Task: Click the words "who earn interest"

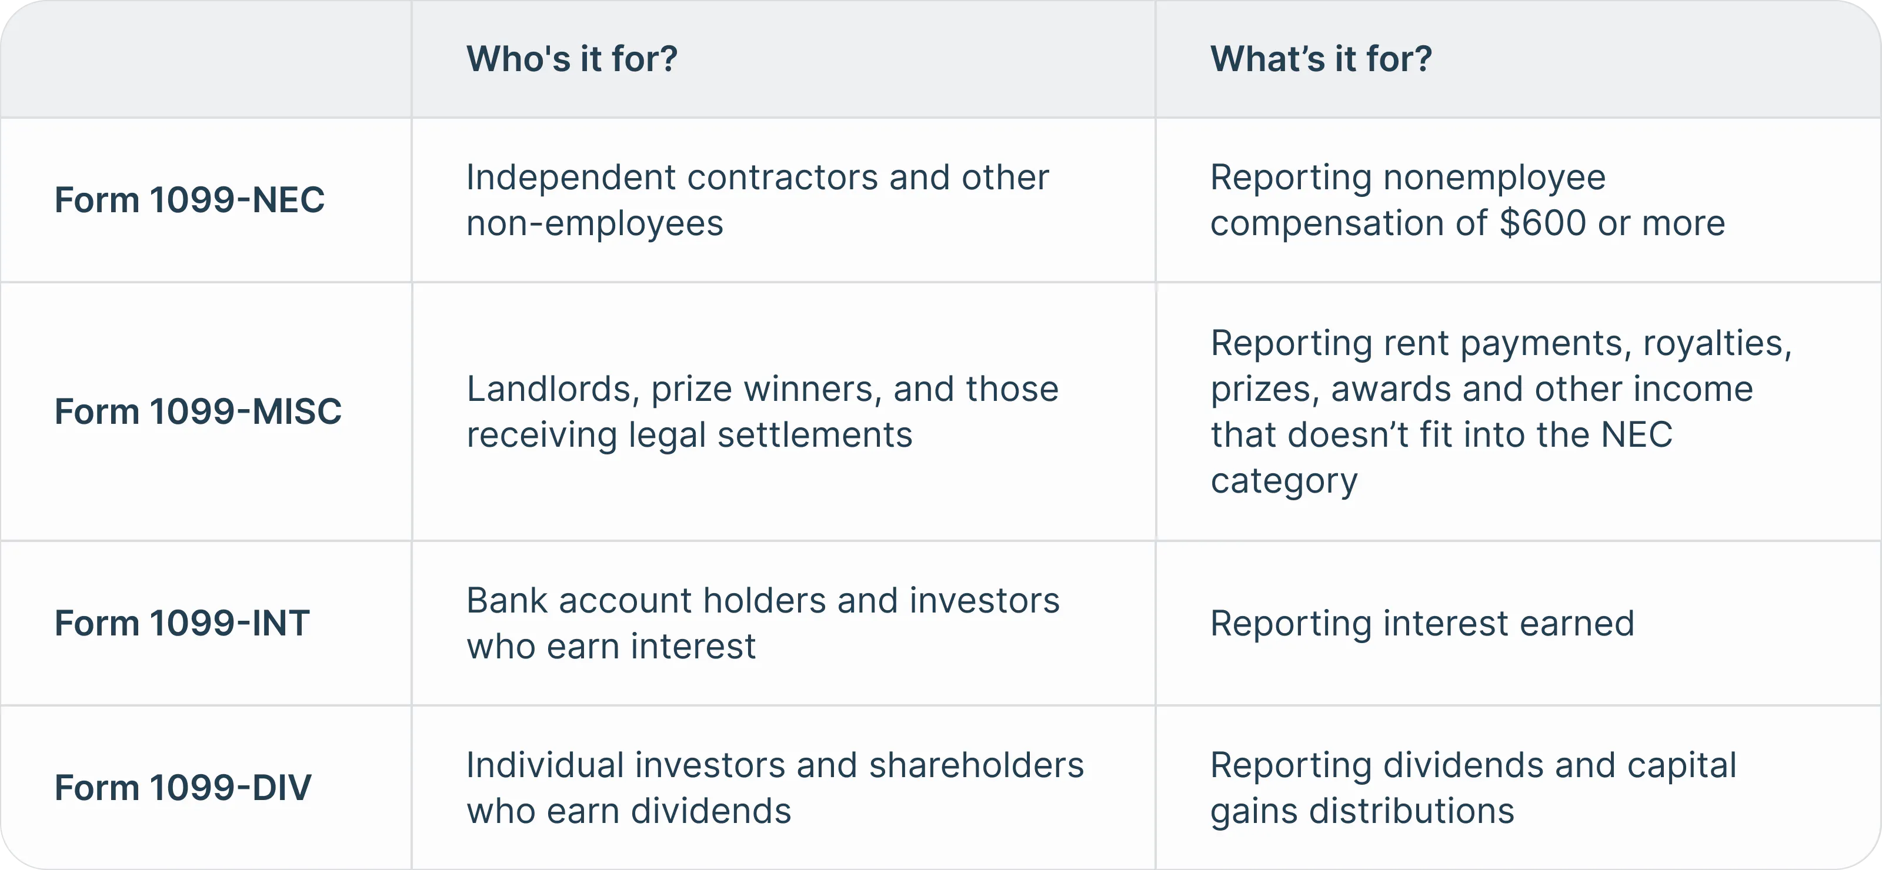Action: 611,647
